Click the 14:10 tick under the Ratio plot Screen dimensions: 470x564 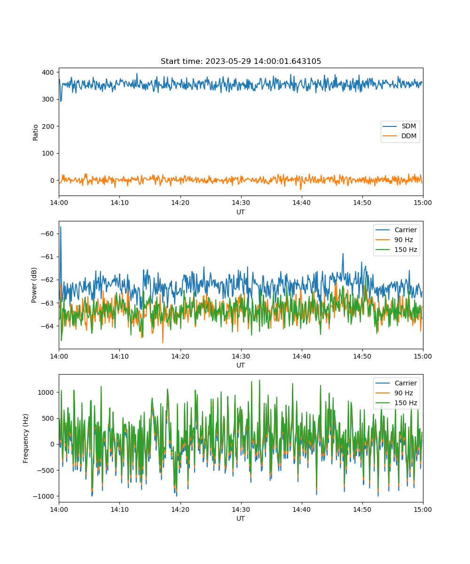(x=119, y=203)
